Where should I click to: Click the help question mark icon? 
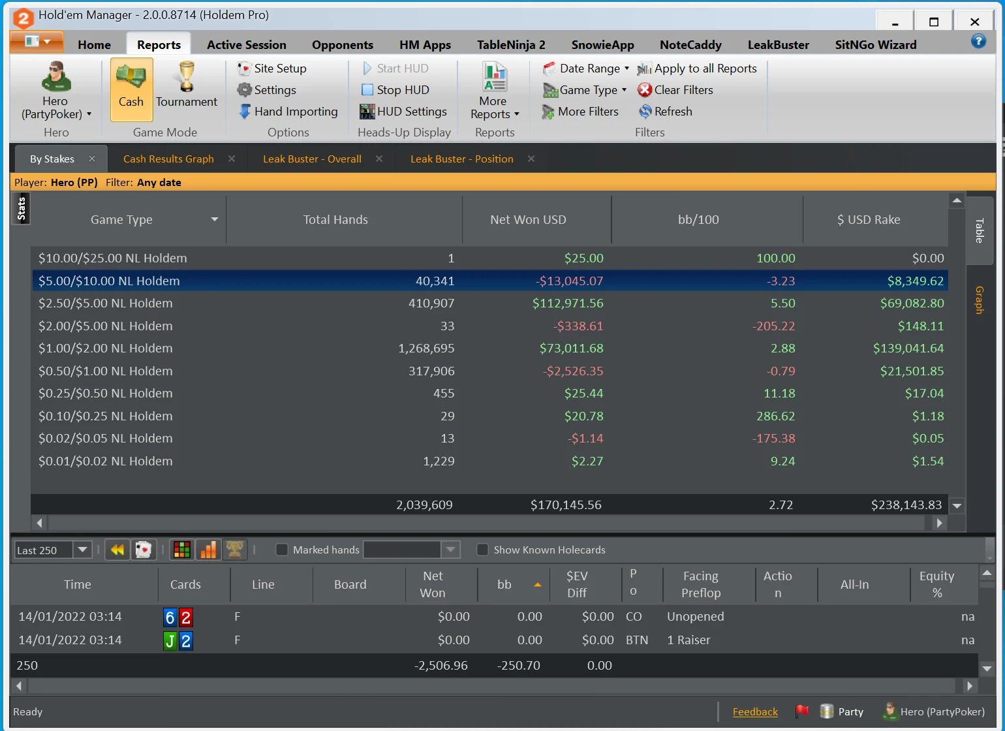click(978, 41)
